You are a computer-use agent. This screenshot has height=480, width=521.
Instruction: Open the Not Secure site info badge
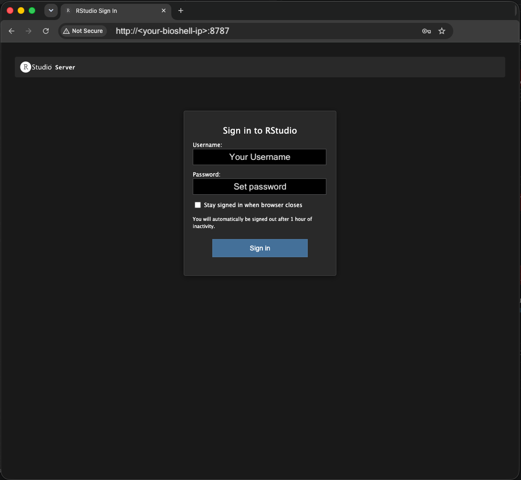(x=84, y=31)
